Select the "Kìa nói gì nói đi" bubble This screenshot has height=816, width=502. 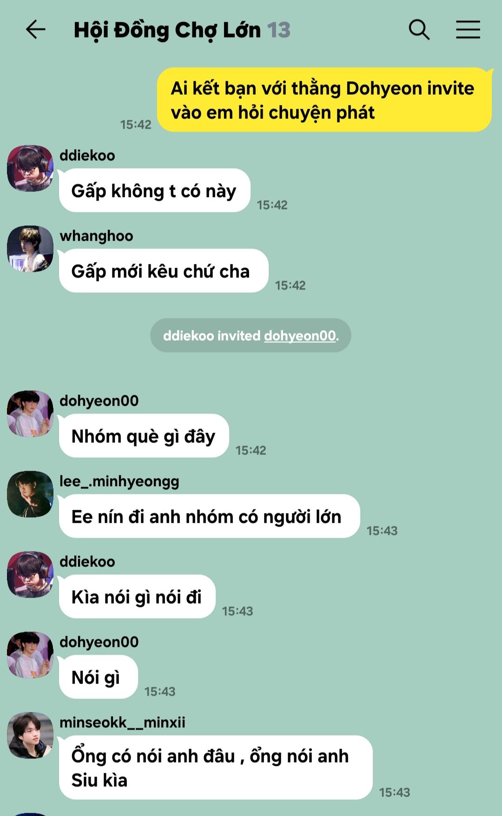(x=137, y=597)
